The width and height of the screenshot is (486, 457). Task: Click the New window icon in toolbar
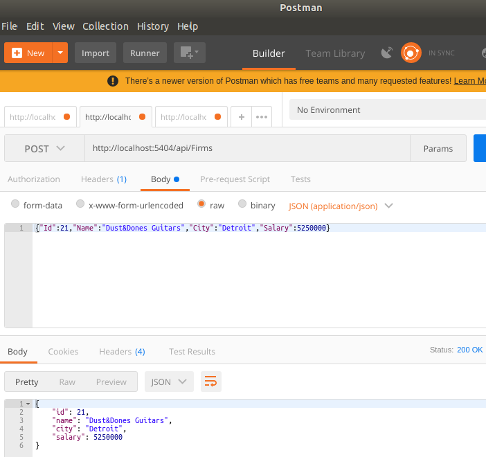tap(188, 53)
